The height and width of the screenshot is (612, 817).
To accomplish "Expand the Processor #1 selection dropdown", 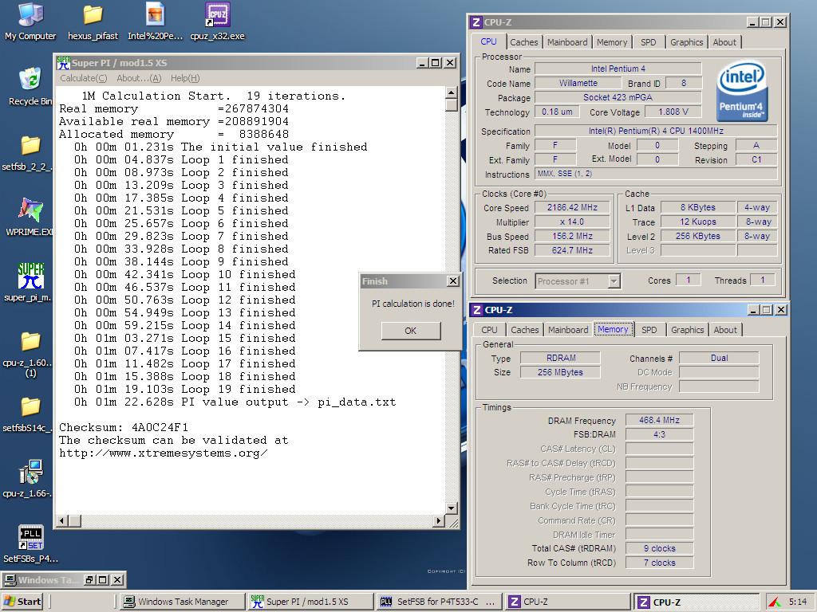I will 614,281.
